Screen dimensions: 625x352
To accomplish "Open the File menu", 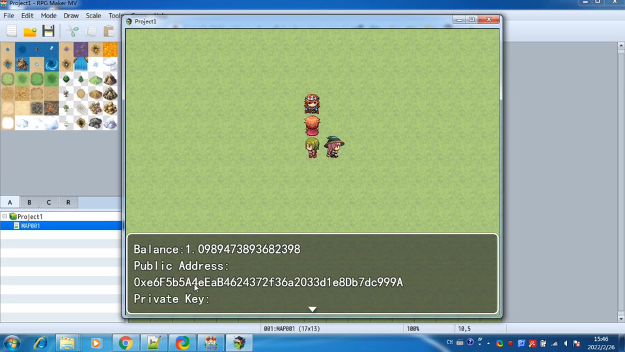I will coord(8,16).
